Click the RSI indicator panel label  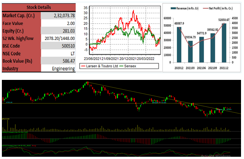[16, 146]
